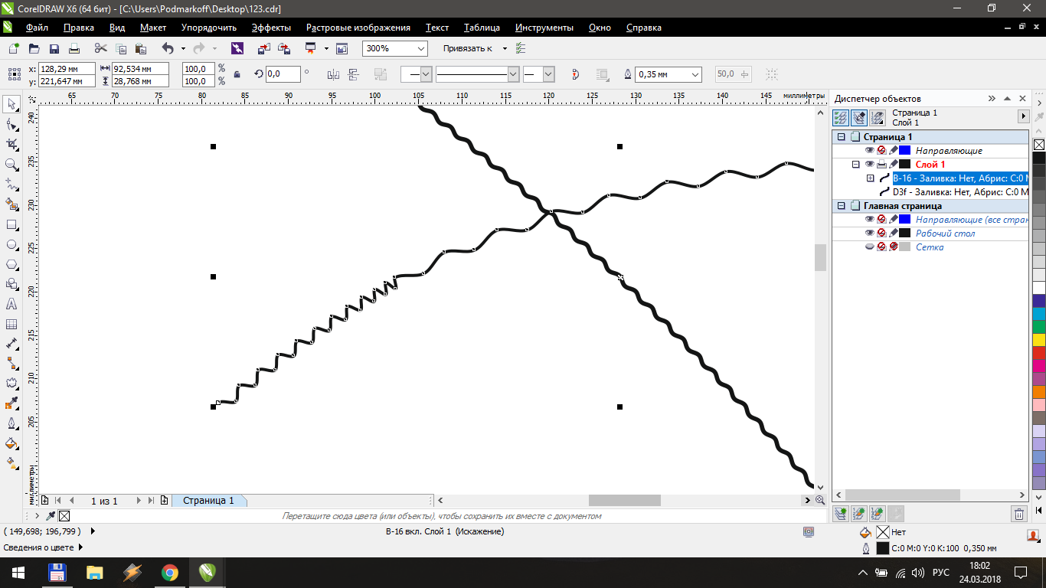Viewport: 1046px width, 588px height.
Task: Open Google Chrome from the taskbar
Action: click(x=169, y=573)
